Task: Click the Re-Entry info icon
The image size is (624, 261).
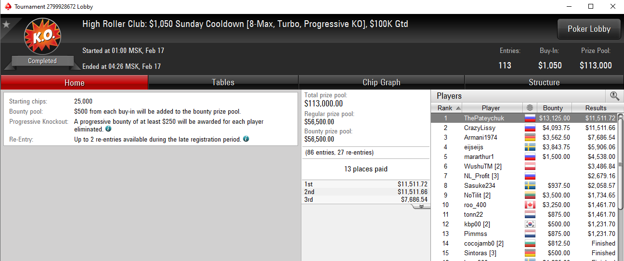Action: click(x=246, y=139)
